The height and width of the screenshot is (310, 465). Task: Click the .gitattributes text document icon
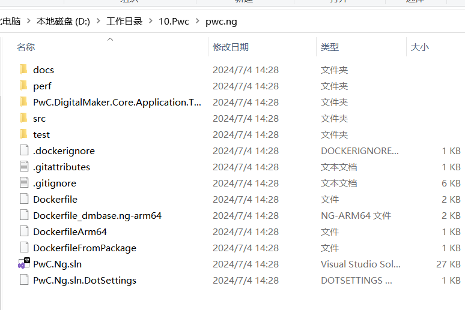coord(24,167)
